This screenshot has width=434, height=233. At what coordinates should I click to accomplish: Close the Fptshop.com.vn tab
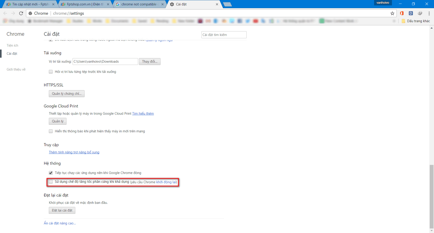coord(108,4)
